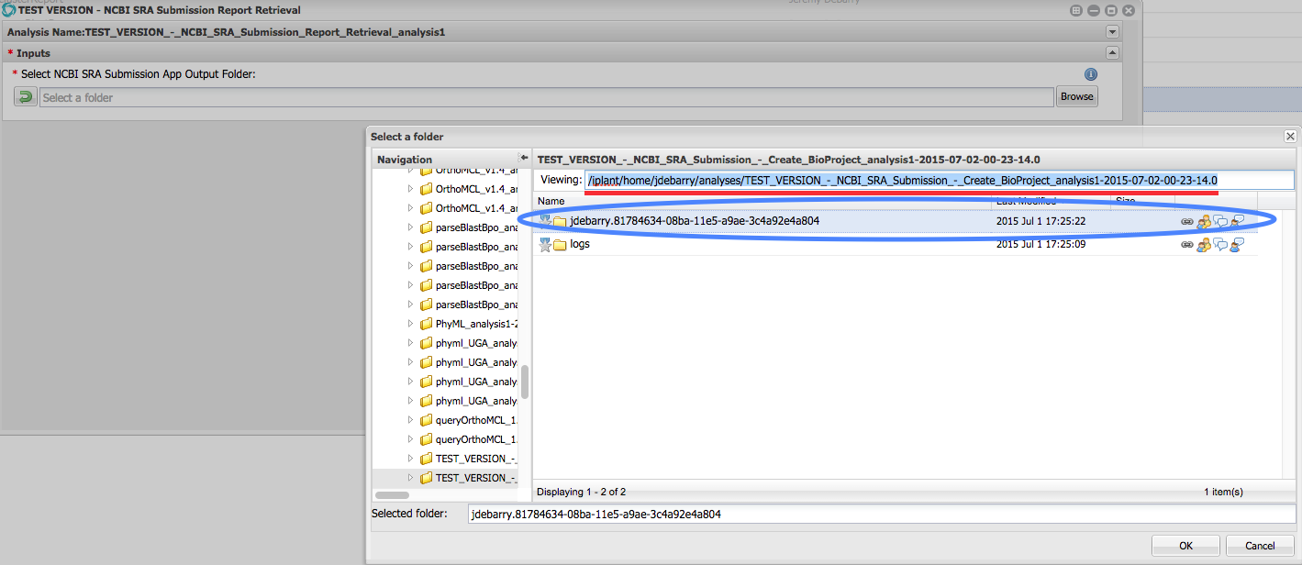This screenshot has height=565, width=1302.
Task: Click the Navigation vertical scrollbar thumb
Action: [525, 382]
